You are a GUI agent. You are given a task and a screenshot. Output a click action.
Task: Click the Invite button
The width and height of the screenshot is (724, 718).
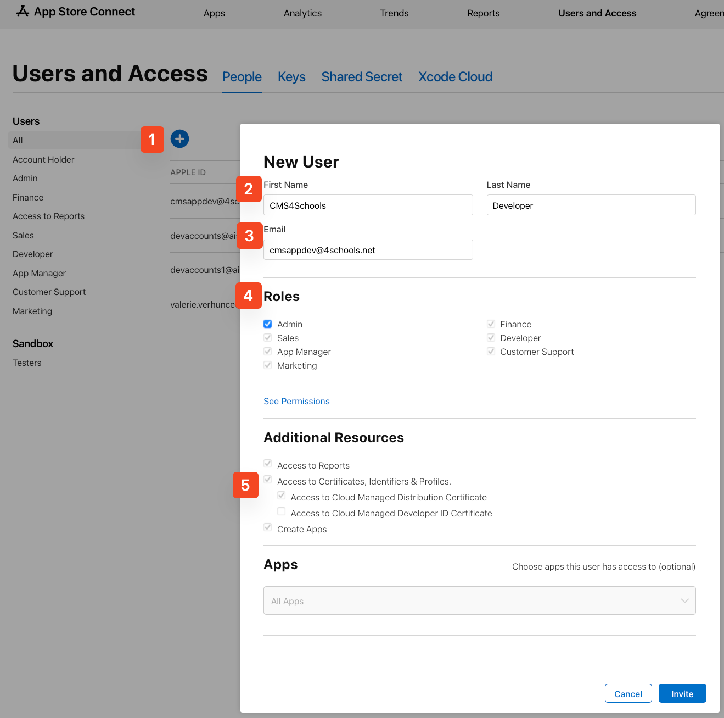(682, 693)
